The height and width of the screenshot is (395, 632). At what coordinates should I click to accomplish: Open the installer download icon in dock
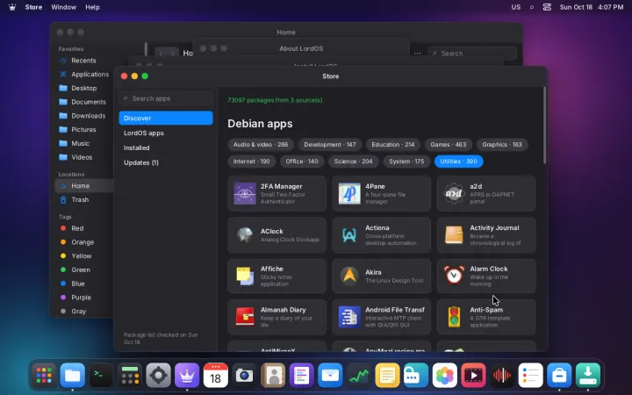(587, 376)
